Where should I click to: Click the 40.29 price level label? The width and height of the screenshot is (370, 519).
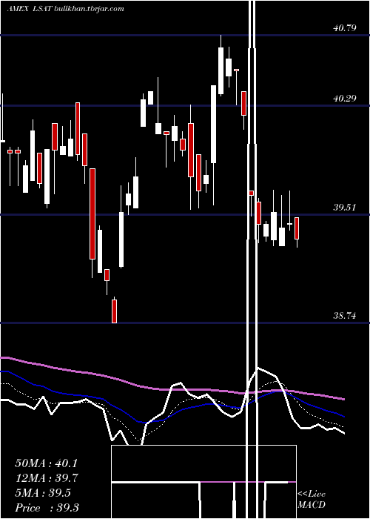(345, 99)
